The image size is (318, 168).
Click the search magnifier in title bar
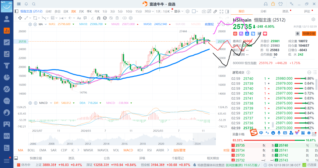point(34,4)
